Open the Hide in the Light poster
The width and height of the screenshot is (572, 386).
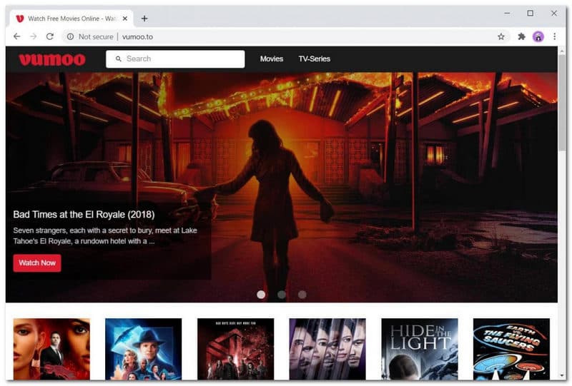pos(420,349)
